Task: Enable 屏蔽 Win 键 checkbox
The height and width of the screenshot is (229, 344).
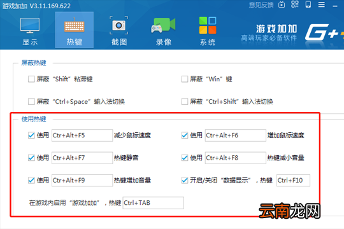Action: 185,79
